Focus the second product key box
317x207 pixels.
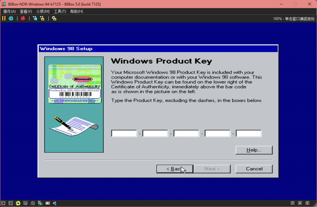pyautogui.click(x=155, y=133)
